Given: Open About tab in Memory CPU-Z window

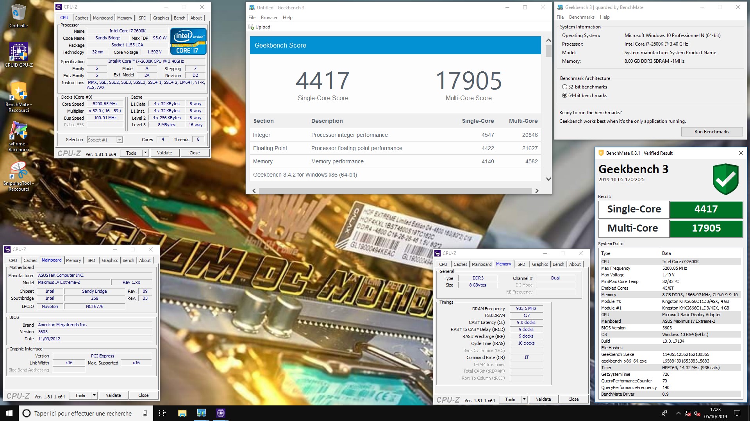Looking at the screenshot, I should point(575,264).
